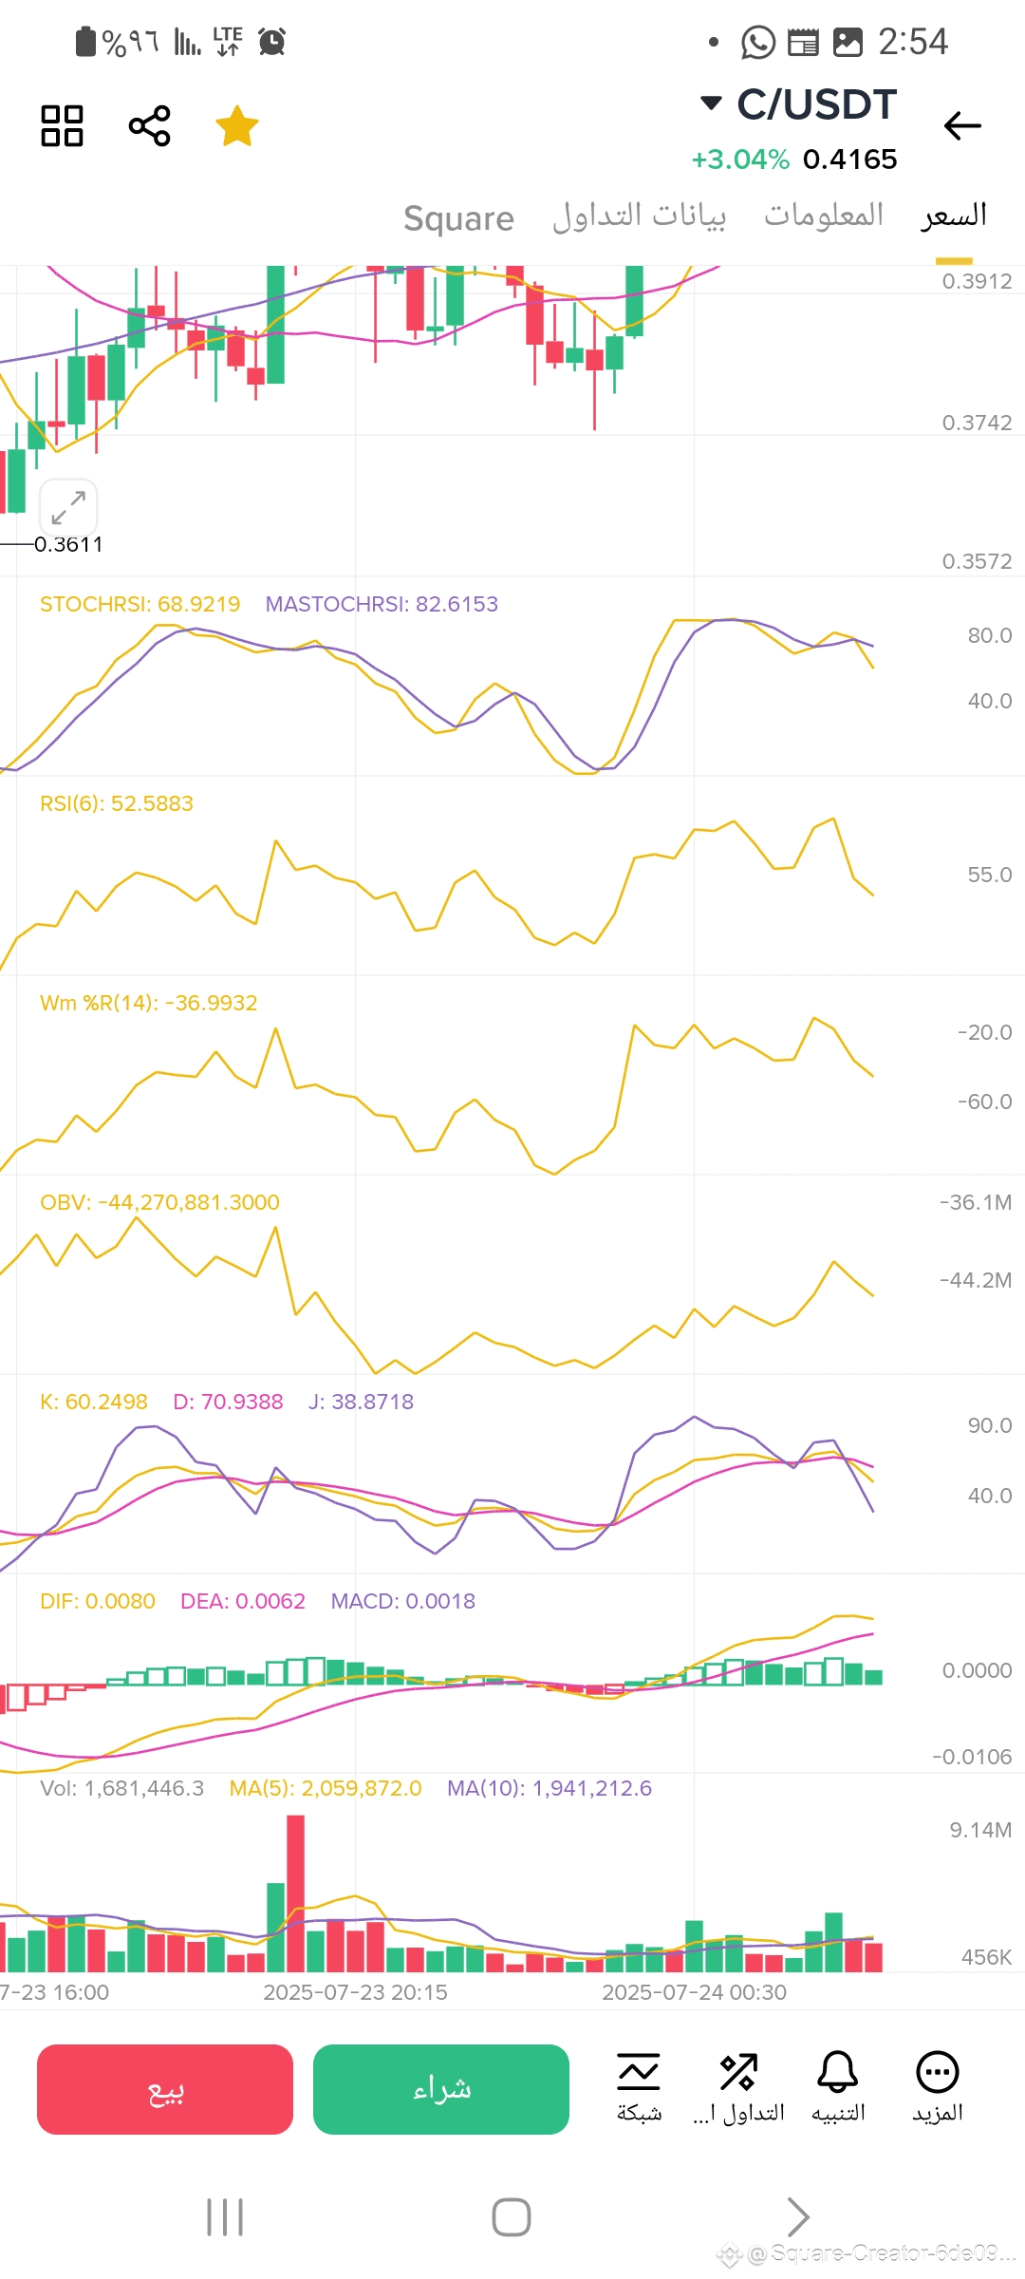The width and height of the screenshot is (1025, 2279).
Task: Tap the red بيع sell button
Action: click(x=165, y=2089)
